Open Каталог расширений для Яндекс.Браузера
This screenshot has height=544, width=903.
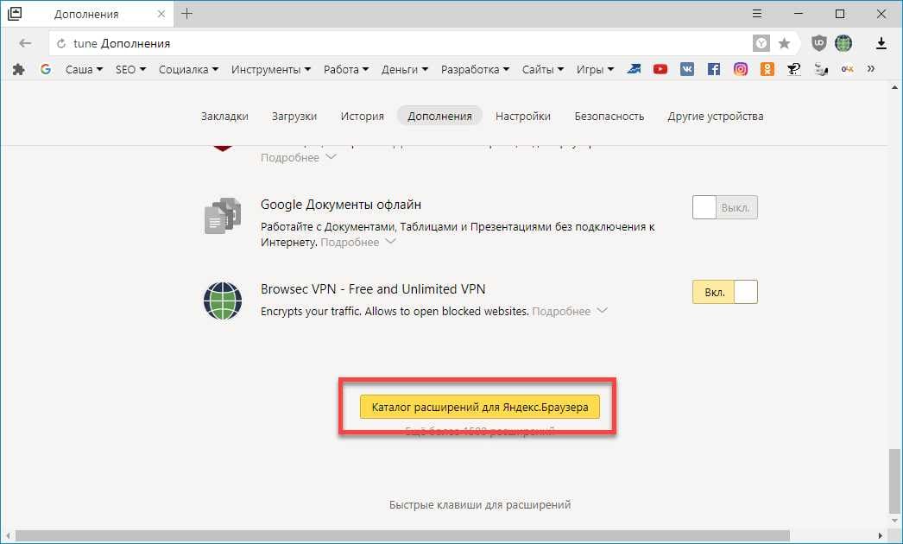click(480, 407)
